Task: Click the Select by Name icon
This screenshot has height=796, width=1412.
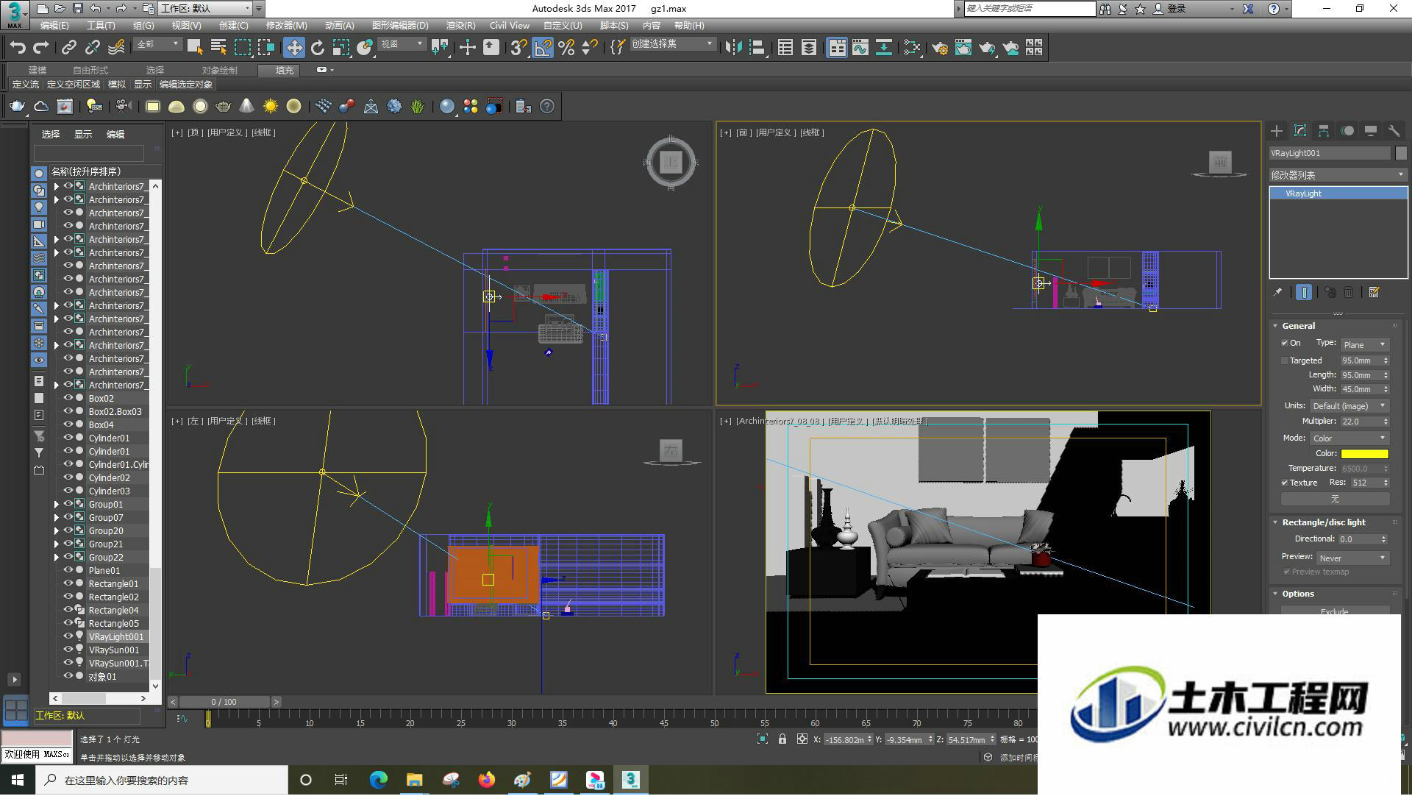Action: click(218, 48)
